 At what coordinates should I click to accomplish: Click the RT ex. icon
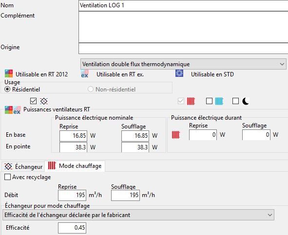click(x=85, y=74)
